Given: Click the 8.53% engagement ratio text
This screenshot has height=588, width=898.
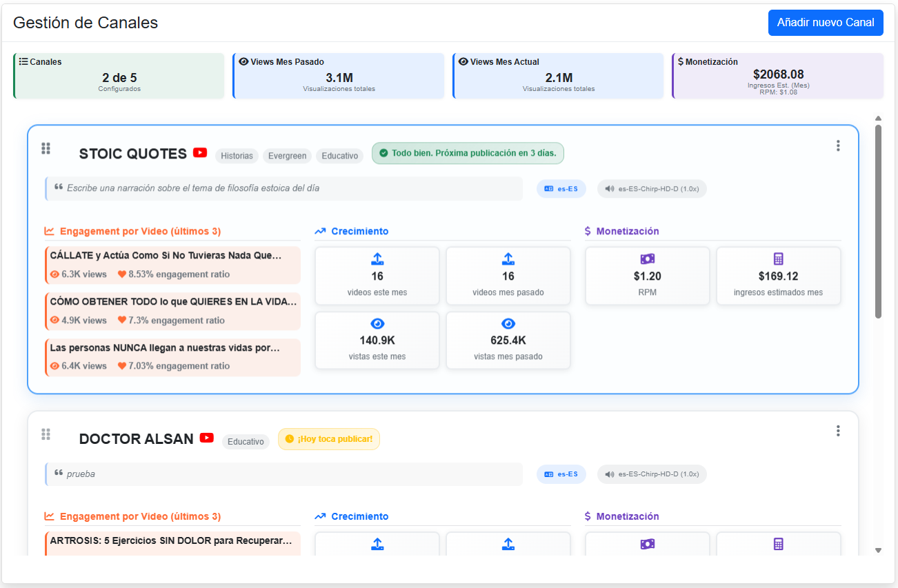Looking at the screenshot, I should tap(179, 274).
